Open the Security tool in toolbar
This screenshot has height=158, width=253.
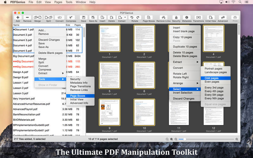176,18
